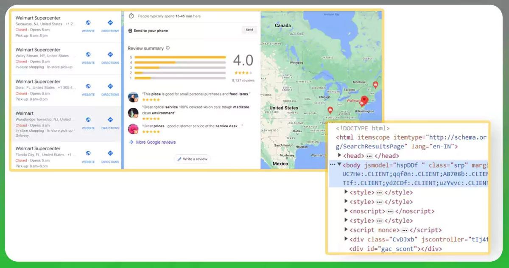
Task: Click the star rating under the 'This place is good' review
Action: 151,100
